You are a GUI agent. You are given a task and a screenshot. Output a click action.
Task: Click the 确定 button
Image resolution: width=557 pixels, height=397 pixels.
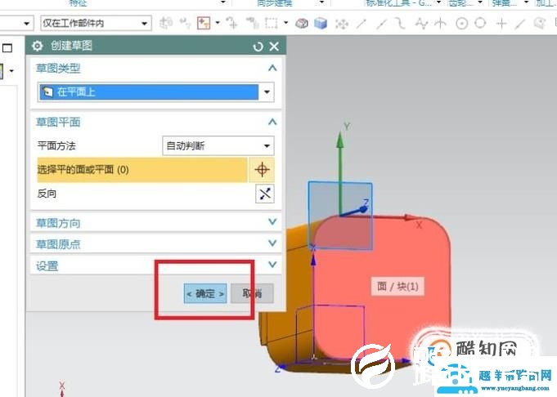[x=205, y=293]
